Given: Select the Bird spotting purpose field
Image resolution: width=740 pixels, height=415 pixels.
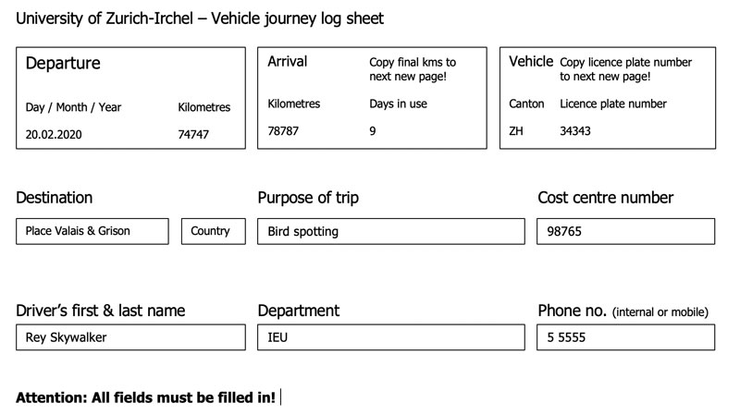Looking at the screenshot, I should [x=390, y=231].
